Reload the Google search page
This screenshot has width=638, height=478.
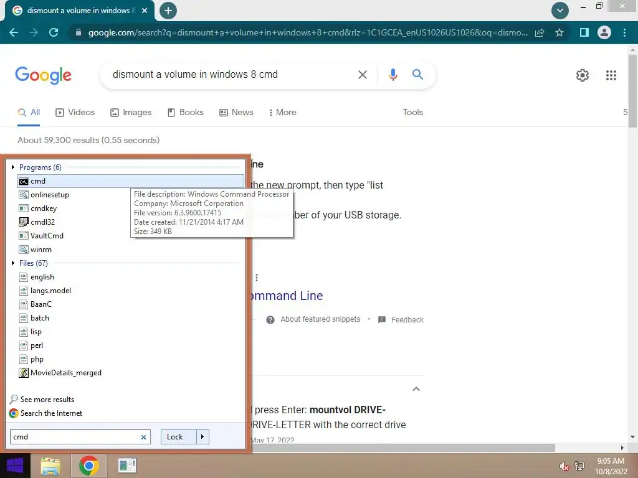(54, 32)
